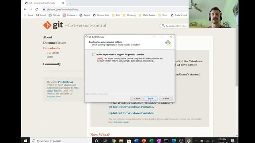This screenshot has height=143, width=255.
Task: Reload the git-scm page
Action: pyautogui.click(x=37, y=10)
